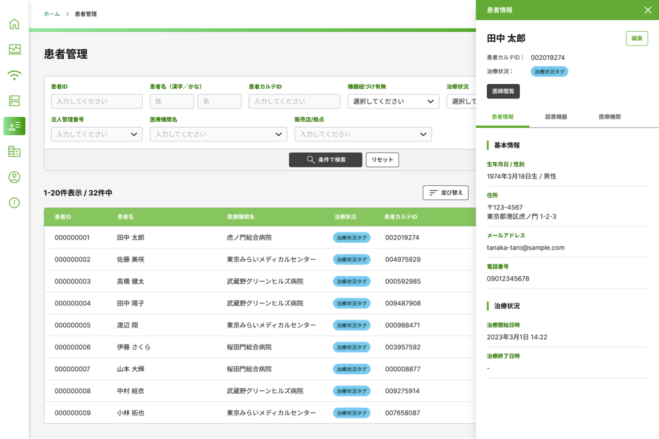Select the patient management sidebar icon
The height and width of the screenshot is (439, 659).
click(14, 126)
